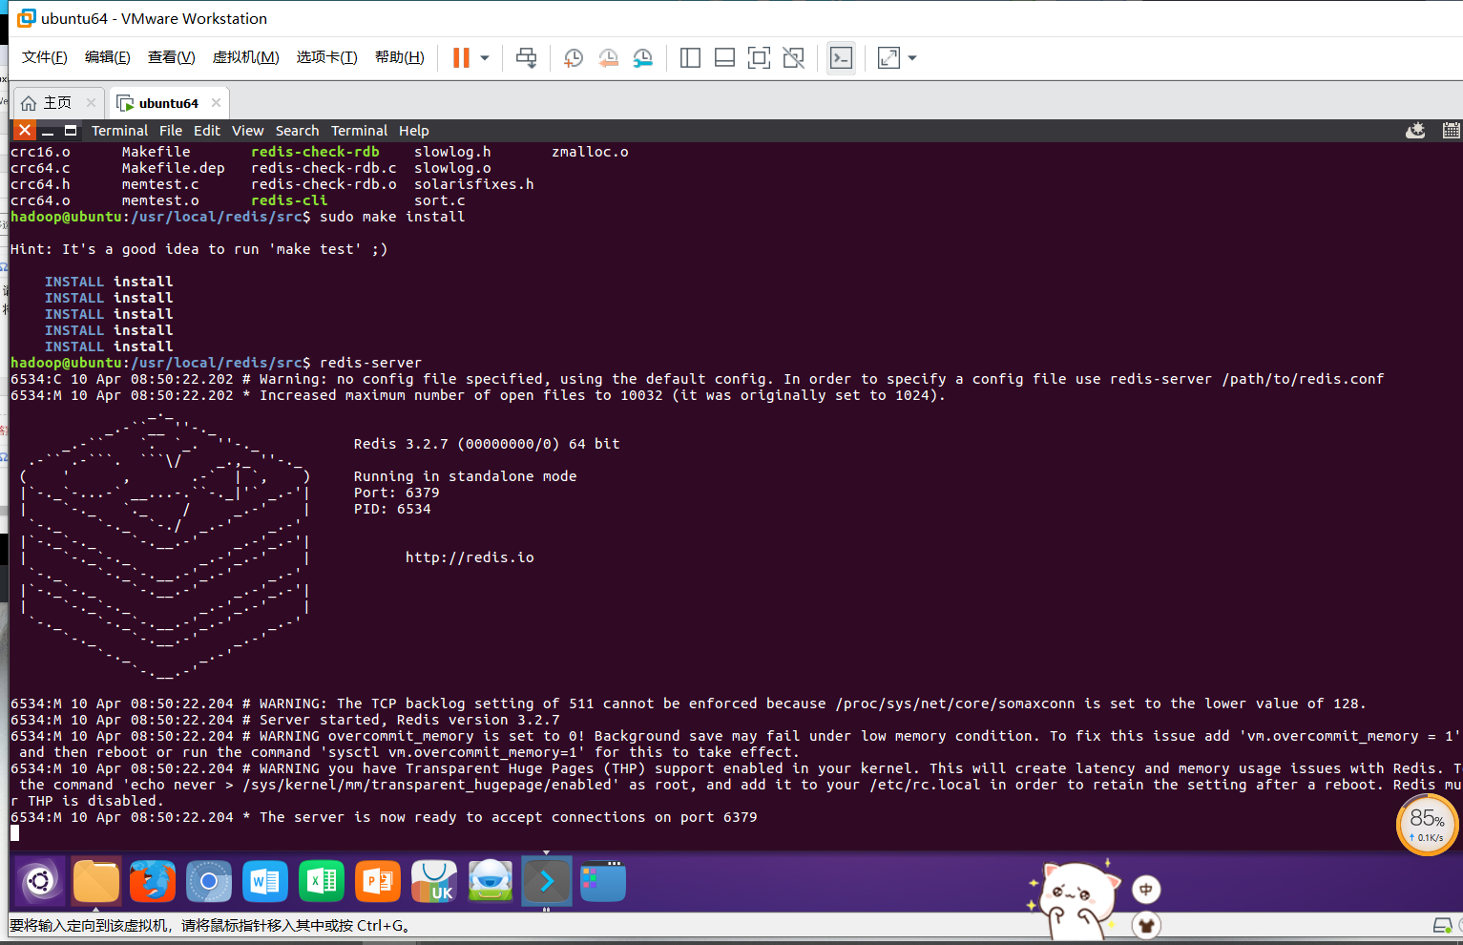Viewport: 1463px width, 945px height.
Task: Toggle Unity mode icon
Action: click(x=793, y=58)
